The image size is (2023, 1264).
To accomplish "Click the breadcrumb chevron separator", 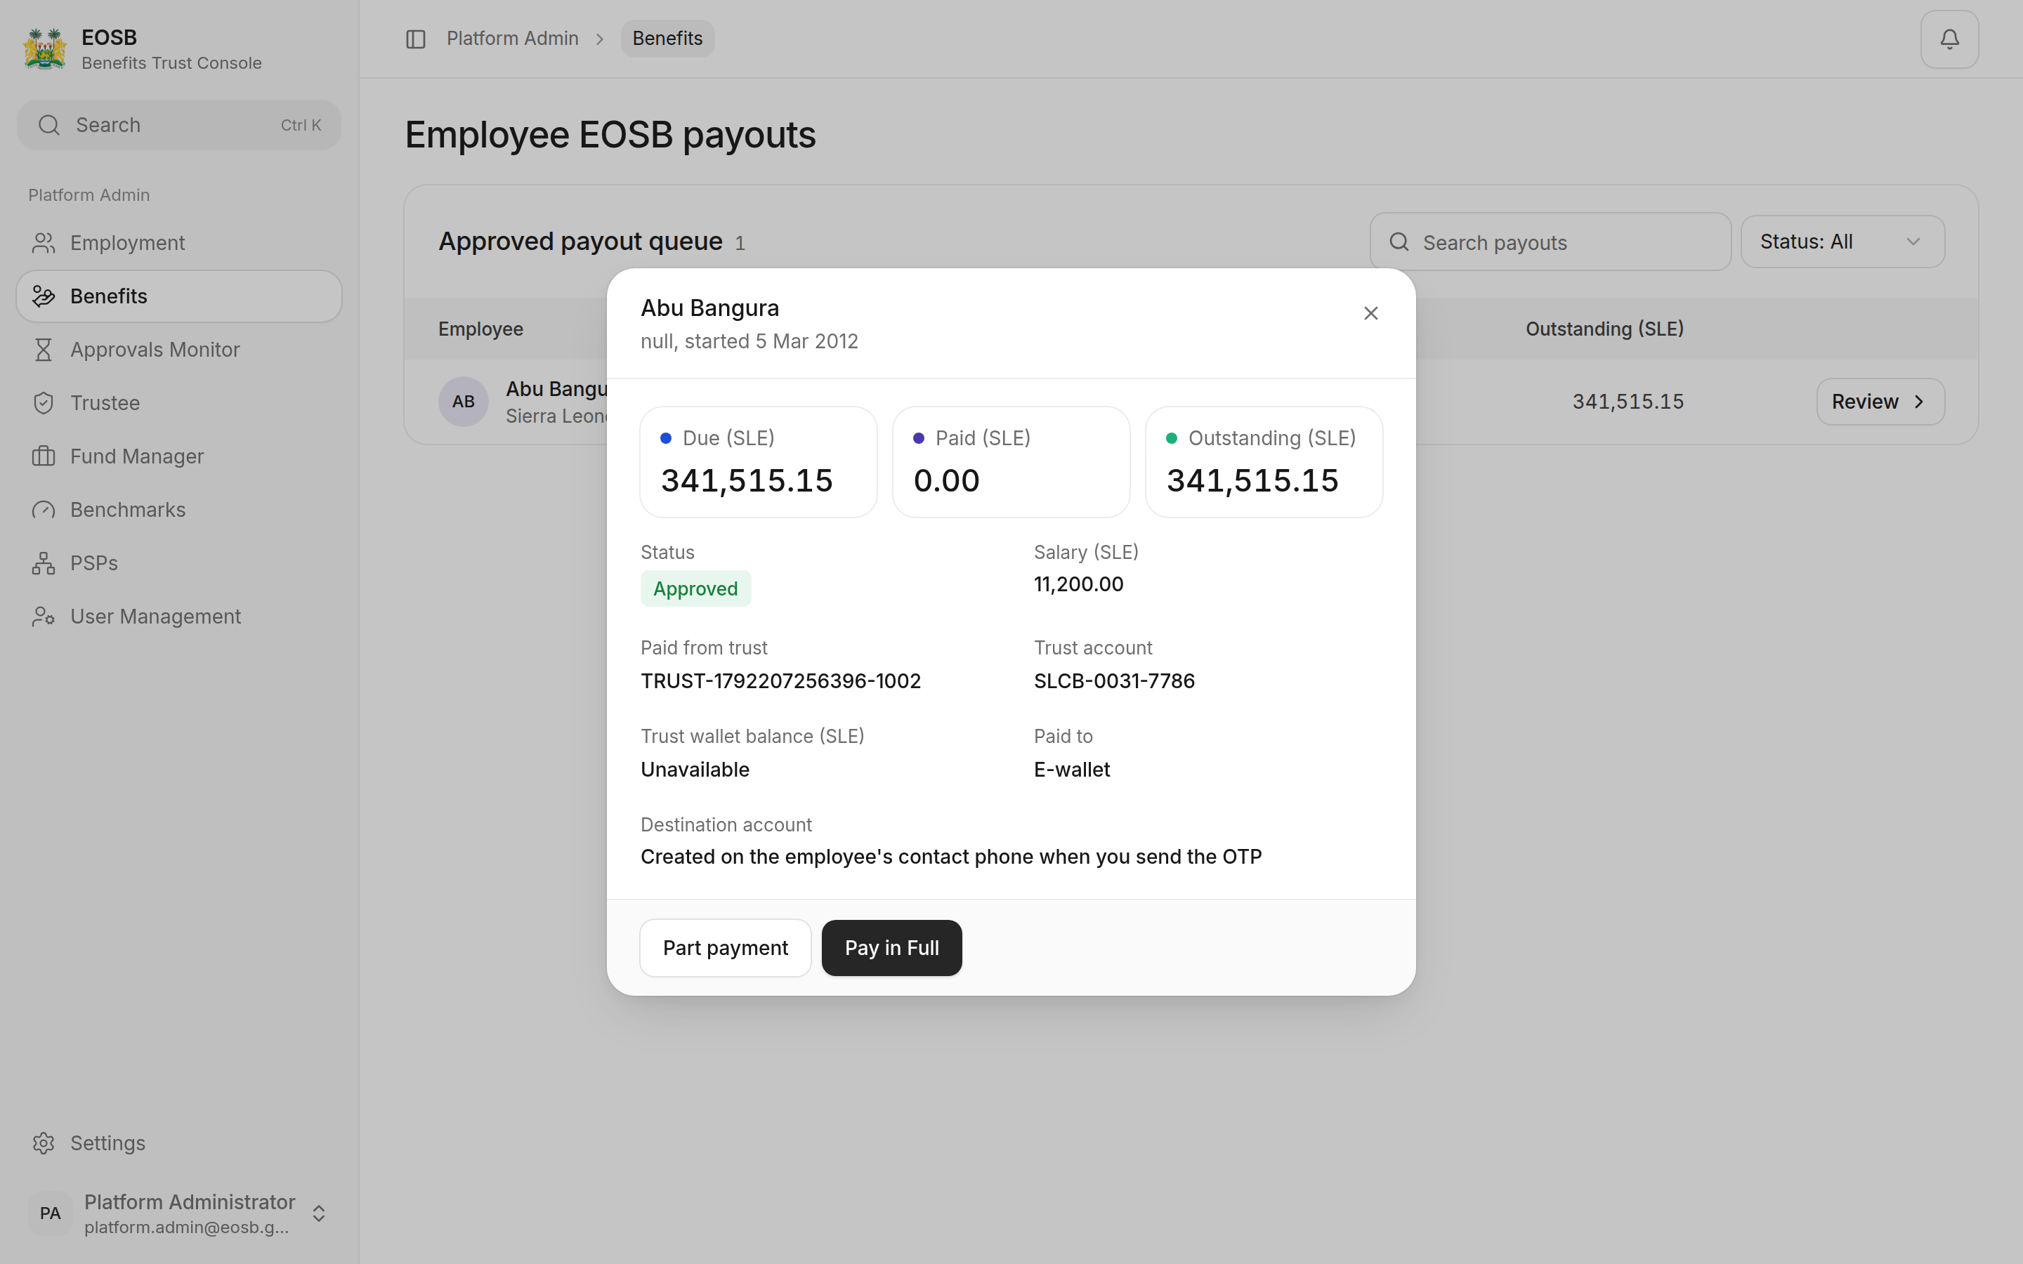I will 599,39.
